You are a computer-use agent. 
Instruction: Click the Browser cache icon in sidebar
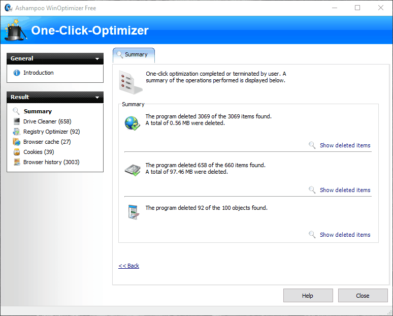(17, 142)
